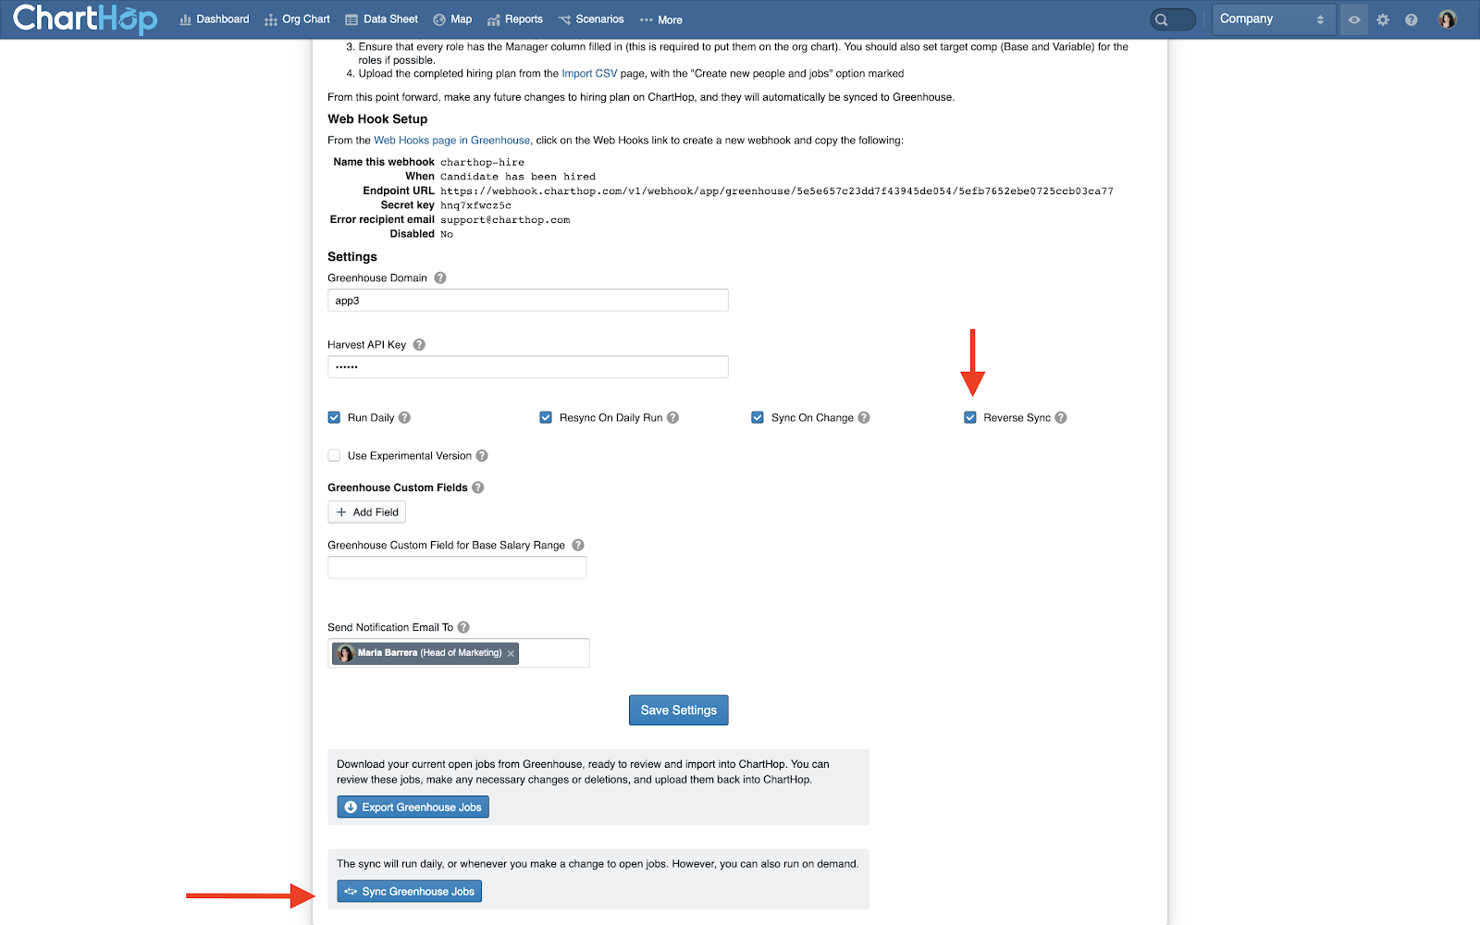Click the Reverse Sync help icon

pyautogui.click(x=1061, y=417)
